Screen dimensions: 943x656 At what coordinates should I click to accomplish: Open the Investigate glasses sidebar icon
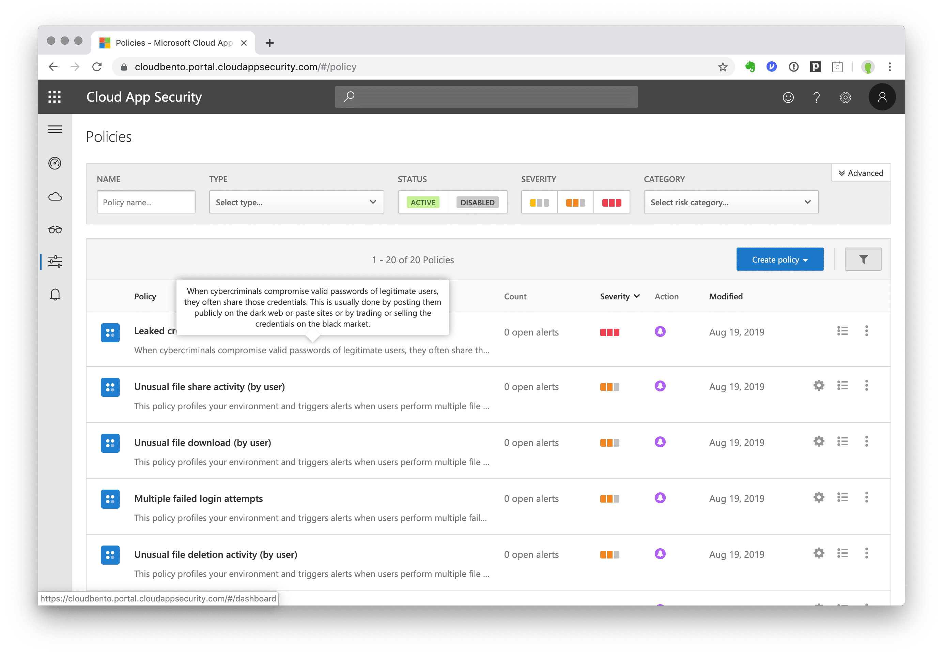55,229
